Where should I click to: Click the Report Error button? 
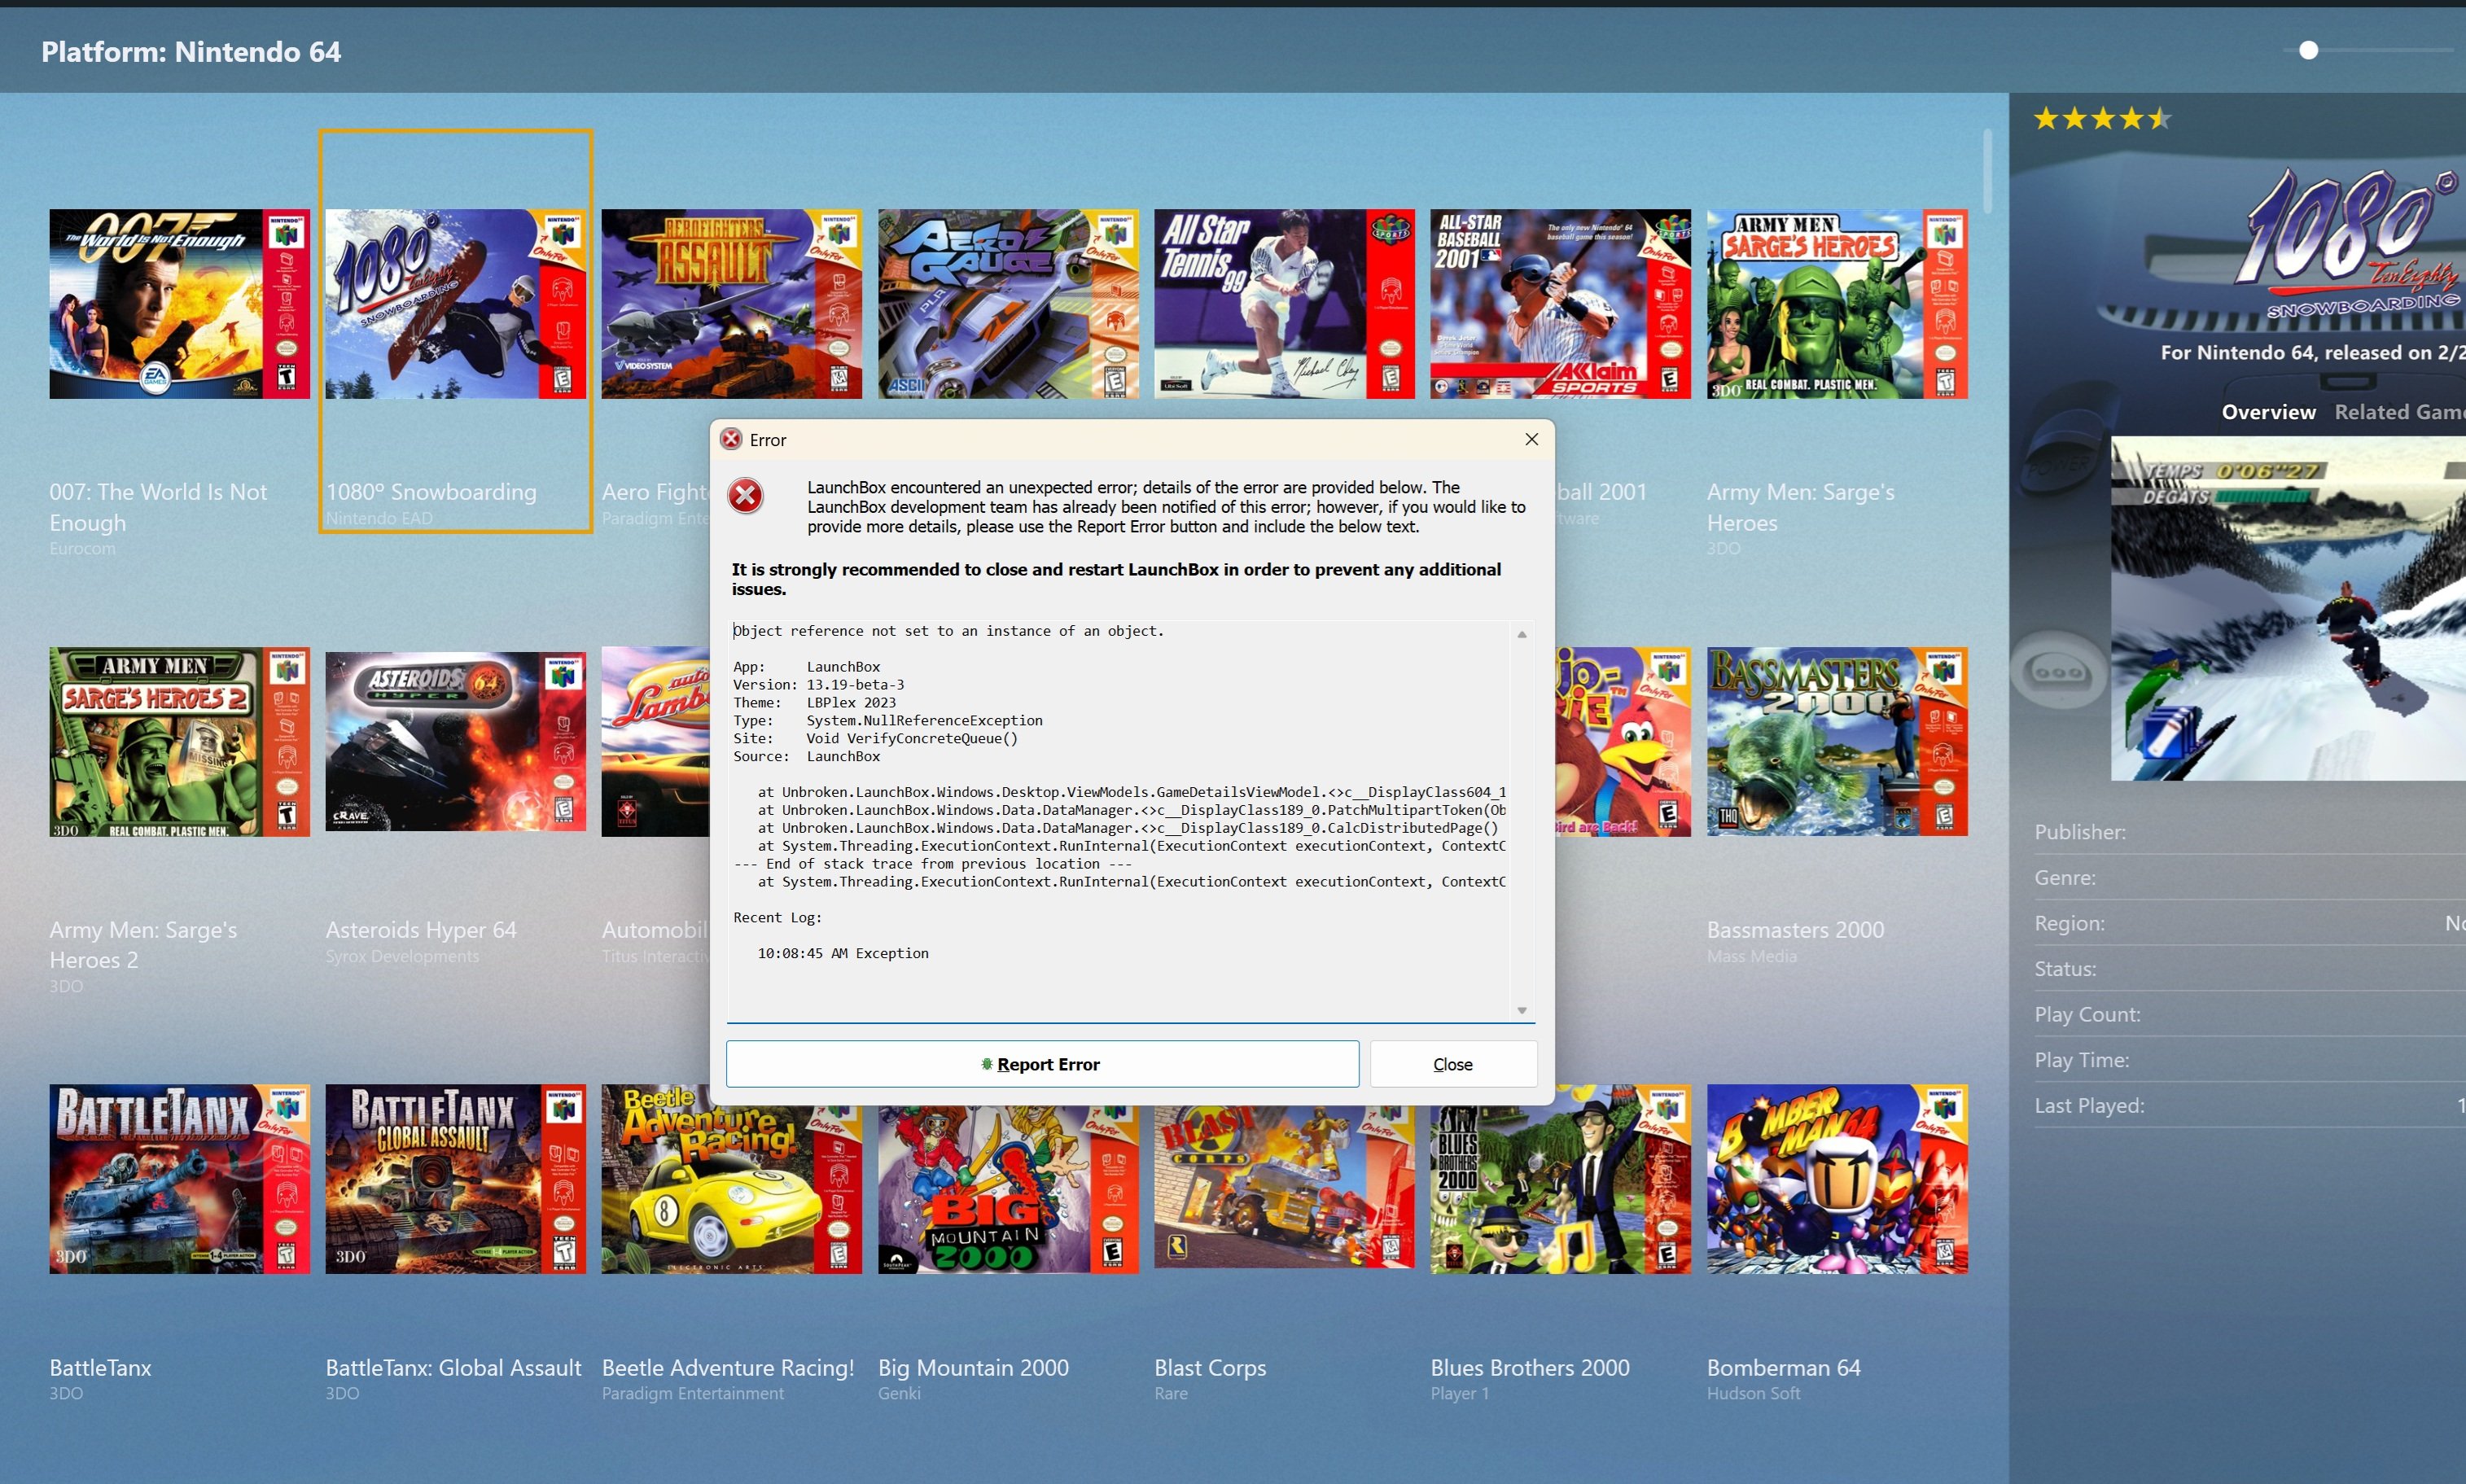[x=1042, y=1064]
